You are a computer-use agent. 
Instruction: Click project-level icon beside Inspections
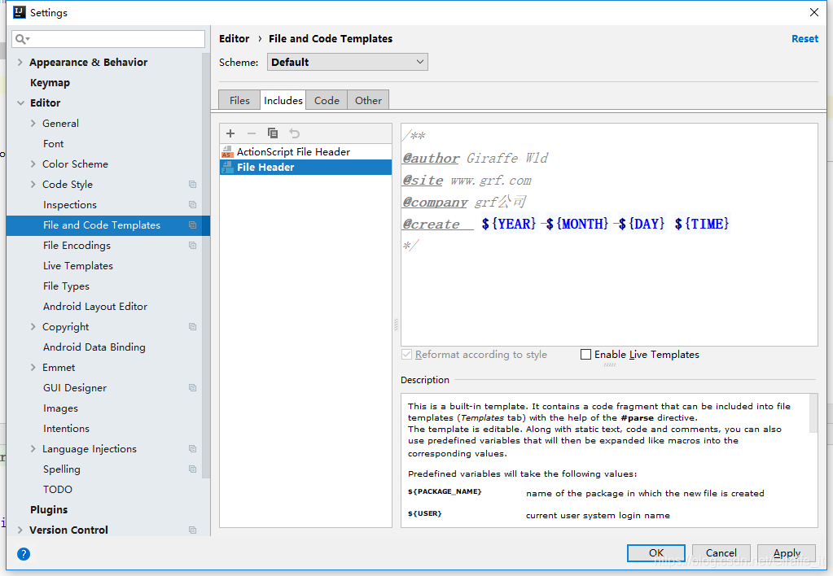pos(192,204)
